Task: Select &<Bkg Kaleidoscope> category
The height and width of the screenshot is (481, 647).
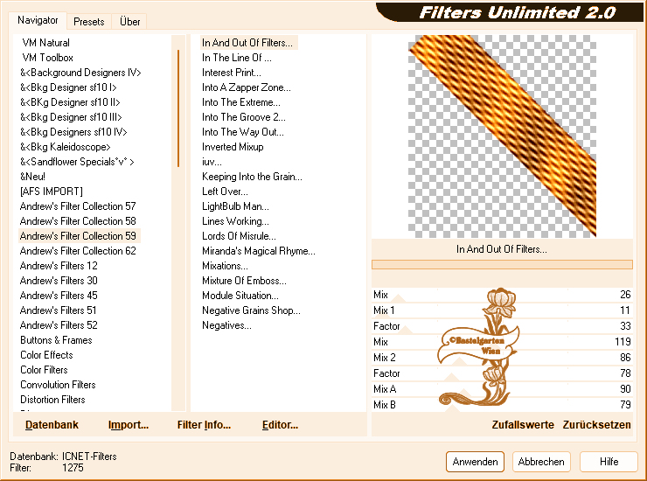Action: point(66,147)
